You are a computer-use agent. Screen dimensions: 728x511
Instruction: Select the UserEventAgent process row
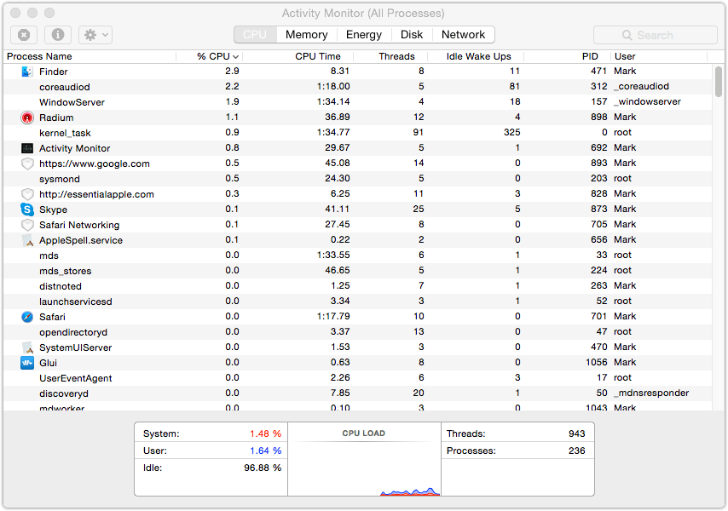coord(357,377)
